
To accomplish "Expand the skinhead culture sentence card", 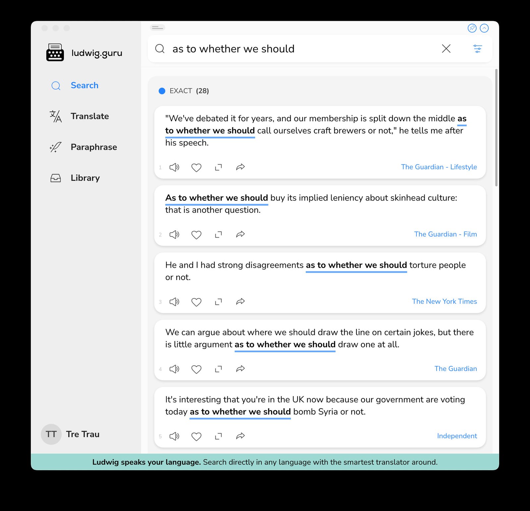I will pos(218,235).
